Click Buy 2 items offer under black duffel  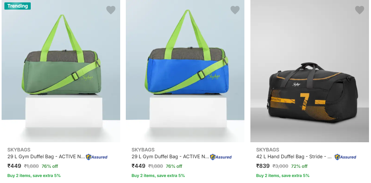coord(283,176)
